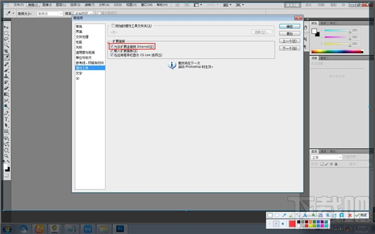
Task: Select the Brush tool
Action: coord(6,70)
